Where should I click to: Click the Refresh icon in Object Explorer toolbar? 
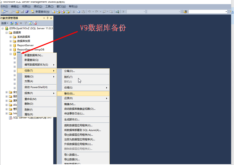[x=30, y=23]
